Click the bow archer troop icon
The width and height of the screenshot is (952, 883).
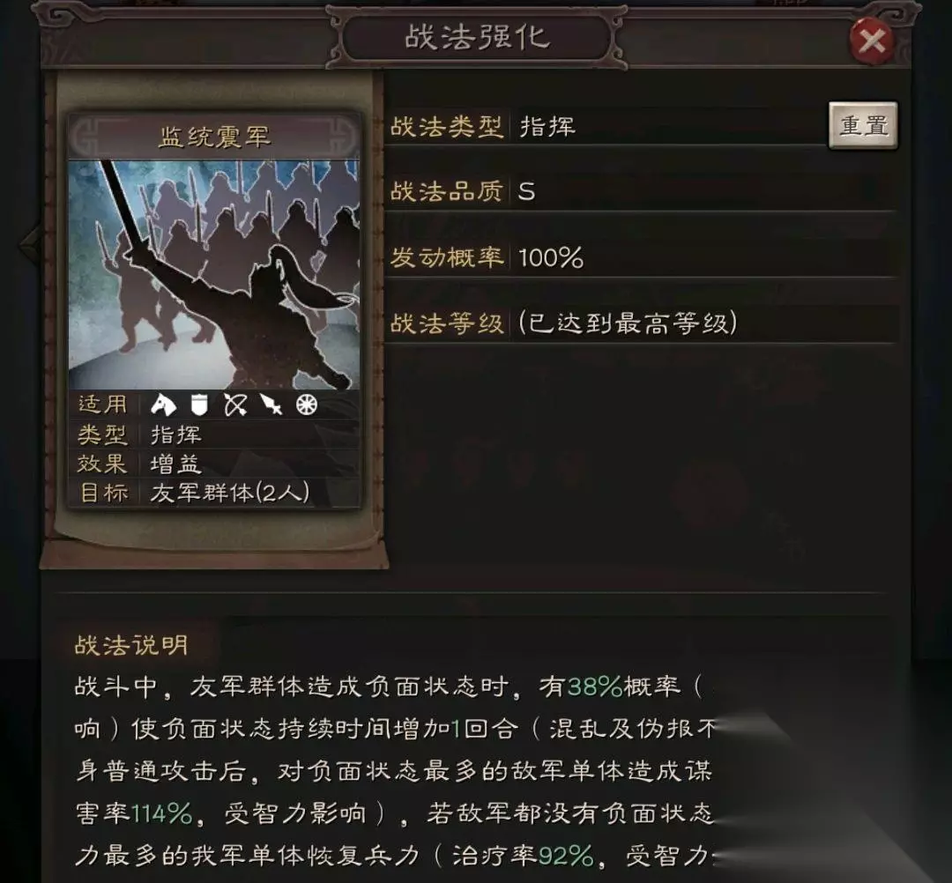tap(235, 404)
